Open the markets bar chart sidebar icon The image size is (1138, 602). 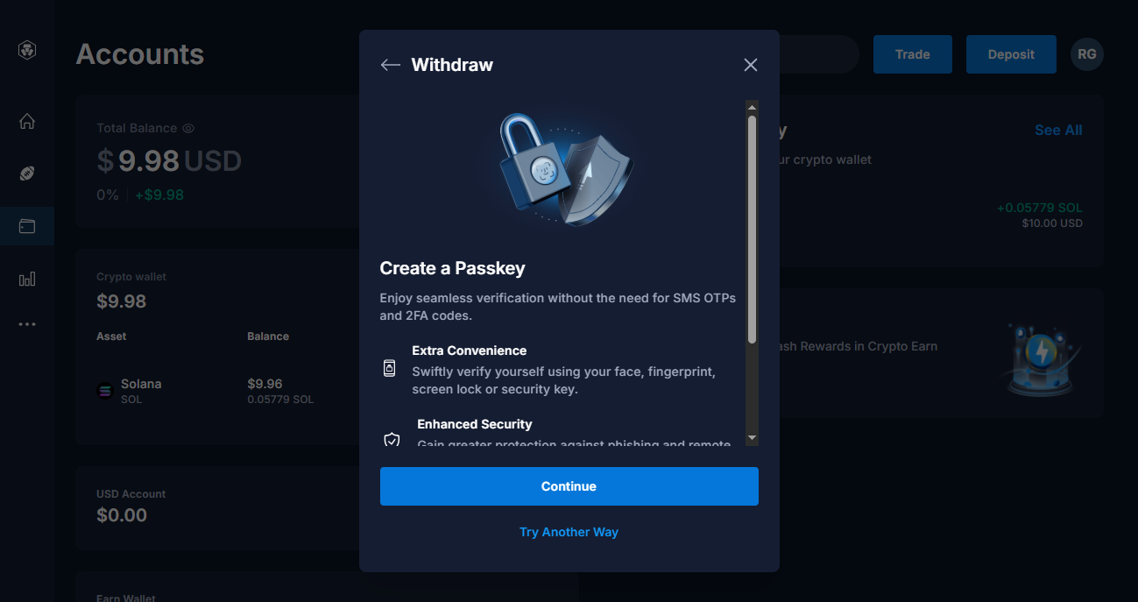coord(27,279)
